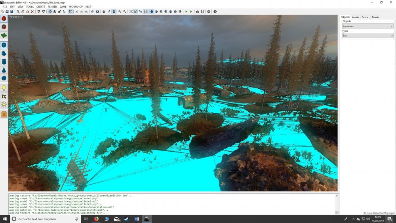
Task: Select the dark cube face mode icon
Action: pyautogui.click(x=4, y=27)
